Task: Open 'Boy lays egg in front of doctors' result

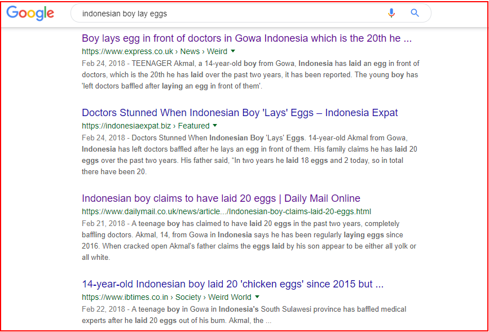Action: (x=246, y=38)
